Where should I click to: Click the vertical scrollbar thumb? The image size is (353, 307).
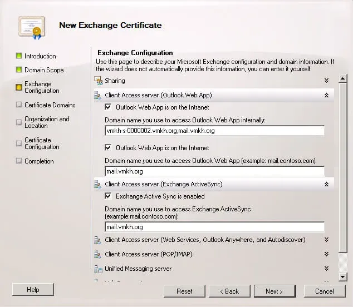point(342,167)
